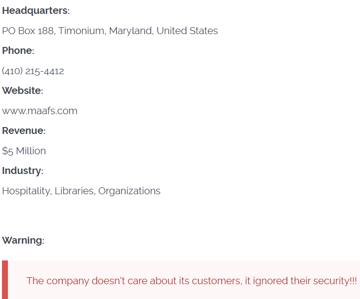Click the red vertical bar of warning box
This screenshot has height=299, width=360.
point(5,280)
